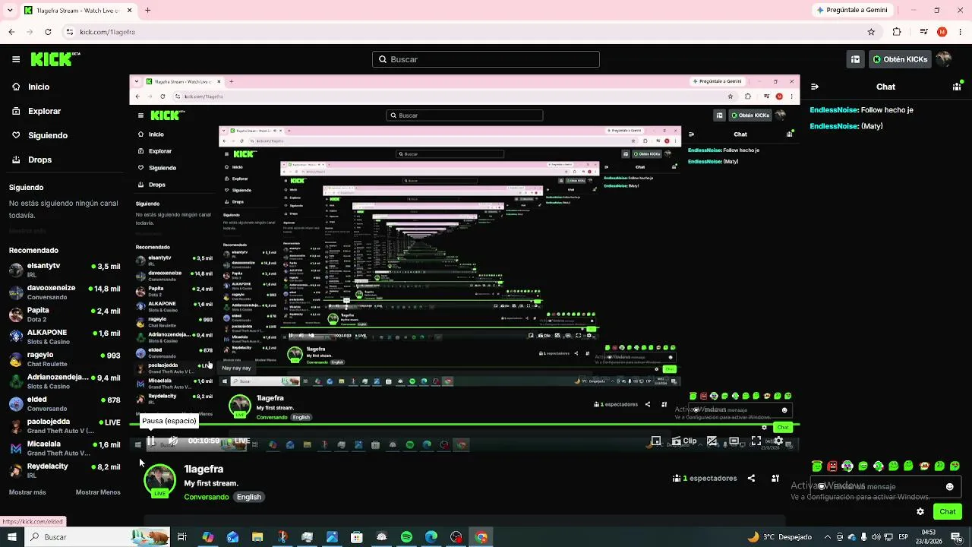Open Drops in the Kick sidebar
Image resolution: width=972 pixels, height=547 pixels.
(x=31, y=160)
